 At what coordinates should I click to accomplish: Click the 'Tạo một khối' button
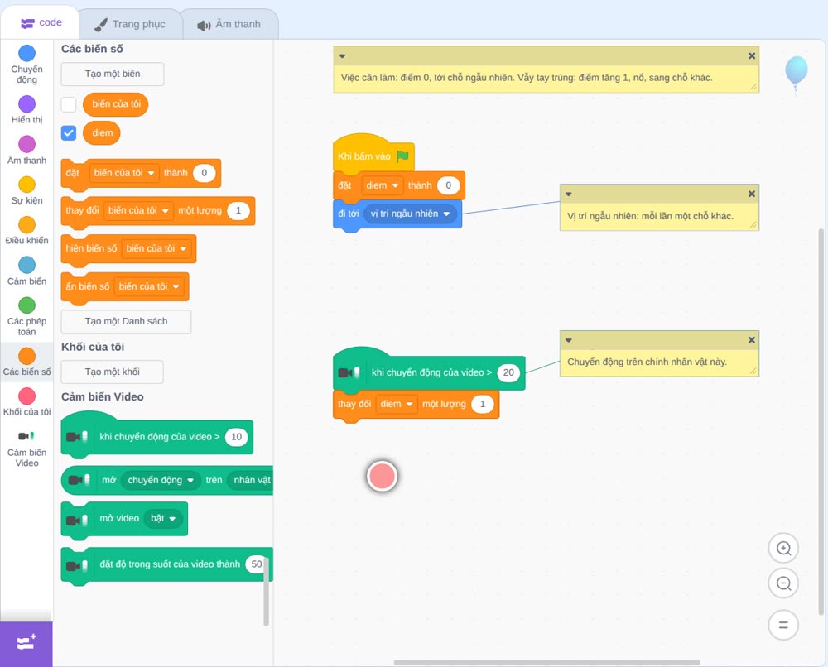point(113,372)
